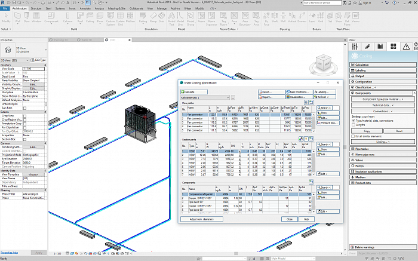Open the liNear sliders settings tab

(355, 47)
